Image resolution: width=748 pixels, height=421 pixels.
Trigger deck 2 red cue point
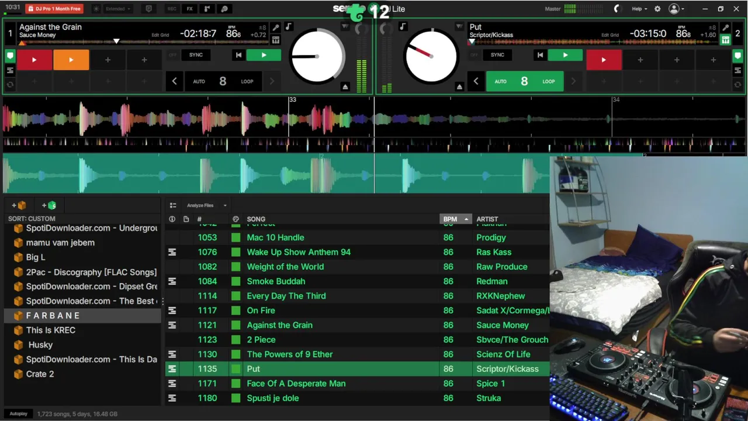coord(604,60)
